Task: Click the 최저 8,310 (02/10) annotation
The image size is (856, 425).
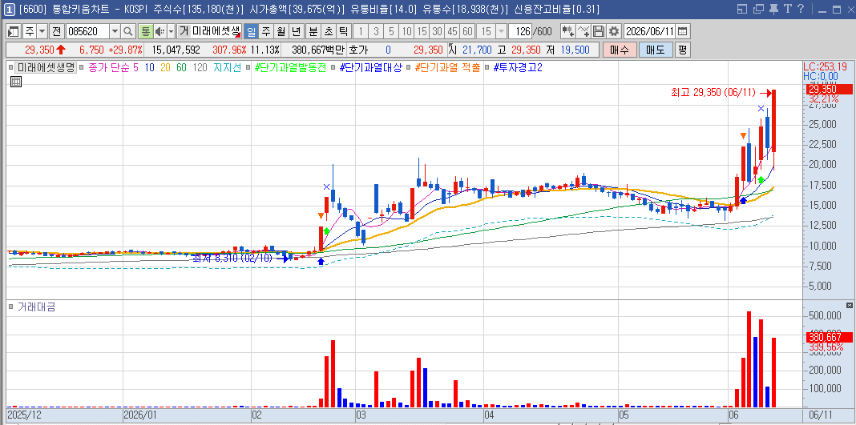Action: click(232, 259)
